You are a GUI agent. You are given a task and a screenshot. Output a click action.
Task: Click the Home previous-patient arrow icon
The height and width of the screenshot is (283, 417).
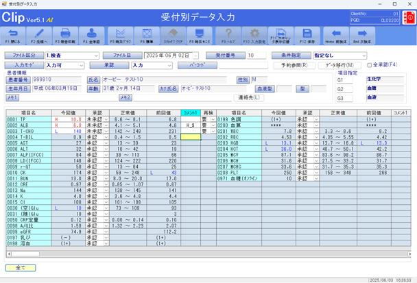[x=335, y=35]
